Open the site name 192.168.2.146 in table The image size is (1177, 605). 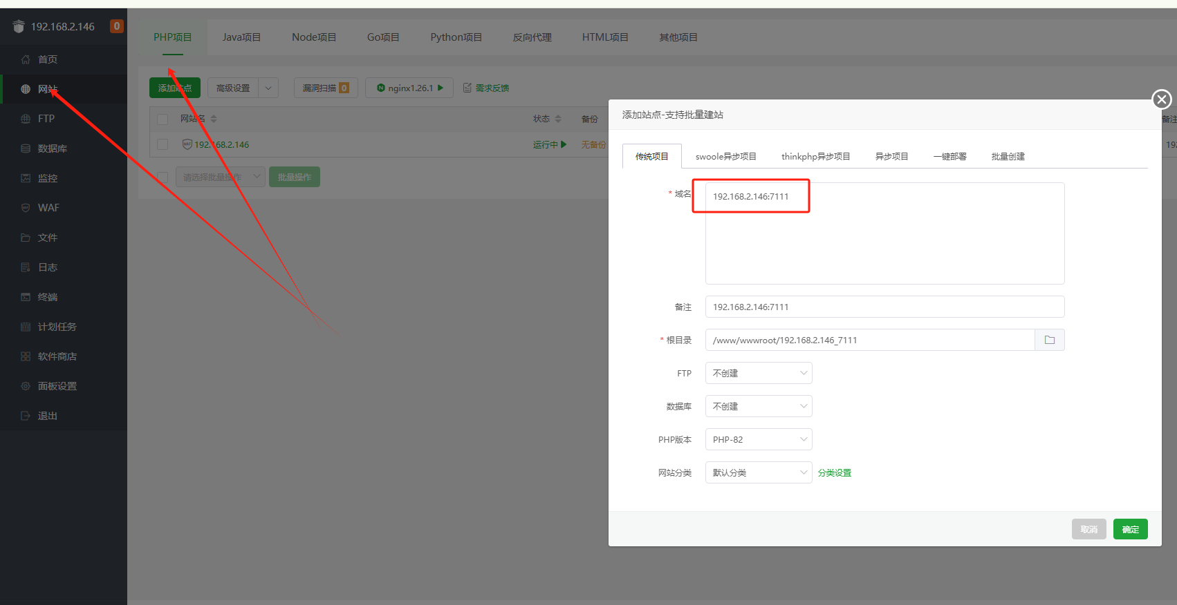tap(221, 144)
